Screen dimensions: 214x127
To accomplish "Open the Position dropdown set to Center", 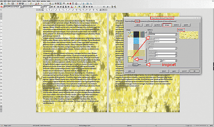I will point(163,48).
